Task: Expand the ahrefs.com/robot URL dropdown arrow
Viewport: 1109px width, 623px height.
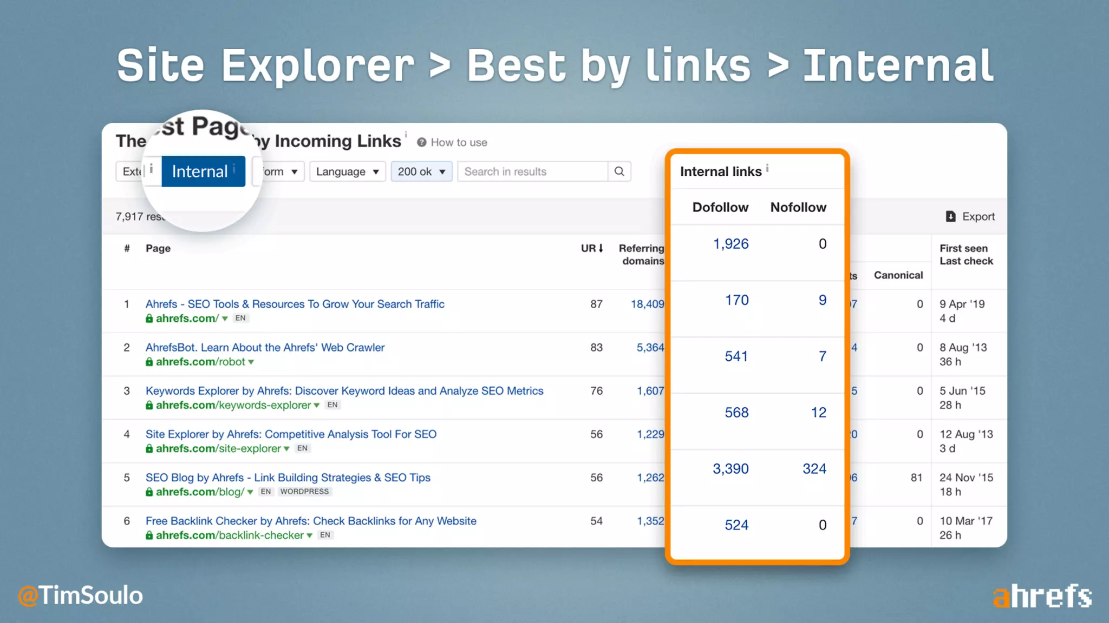Action: [251, 362]
